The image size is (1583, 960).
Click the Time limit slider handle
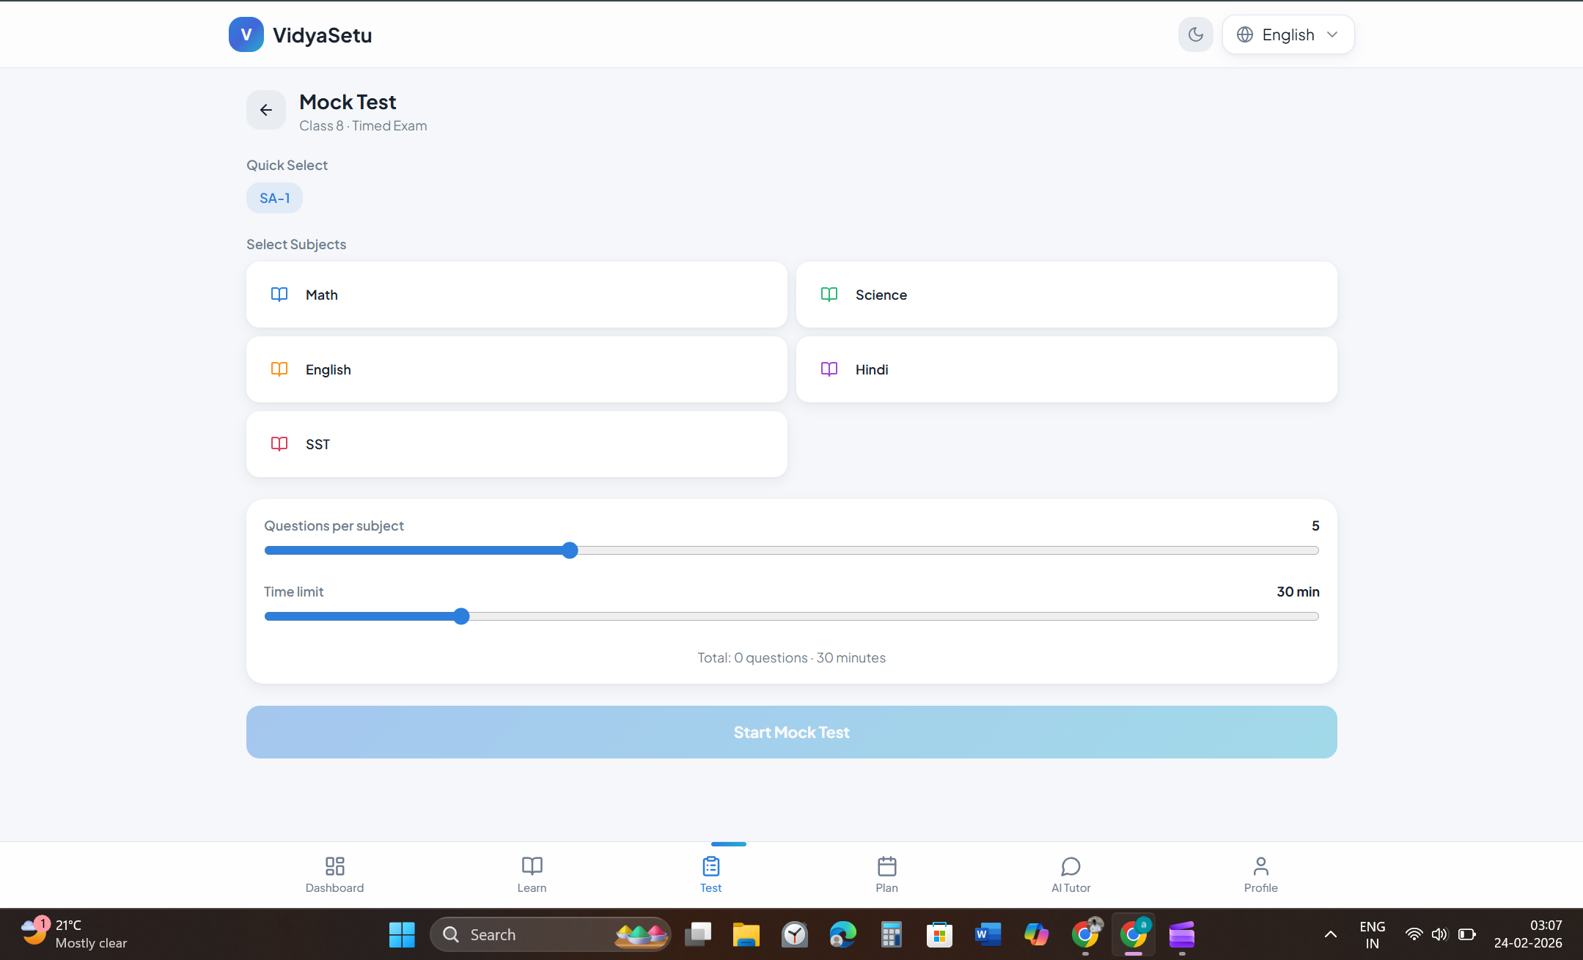(461, 616)
